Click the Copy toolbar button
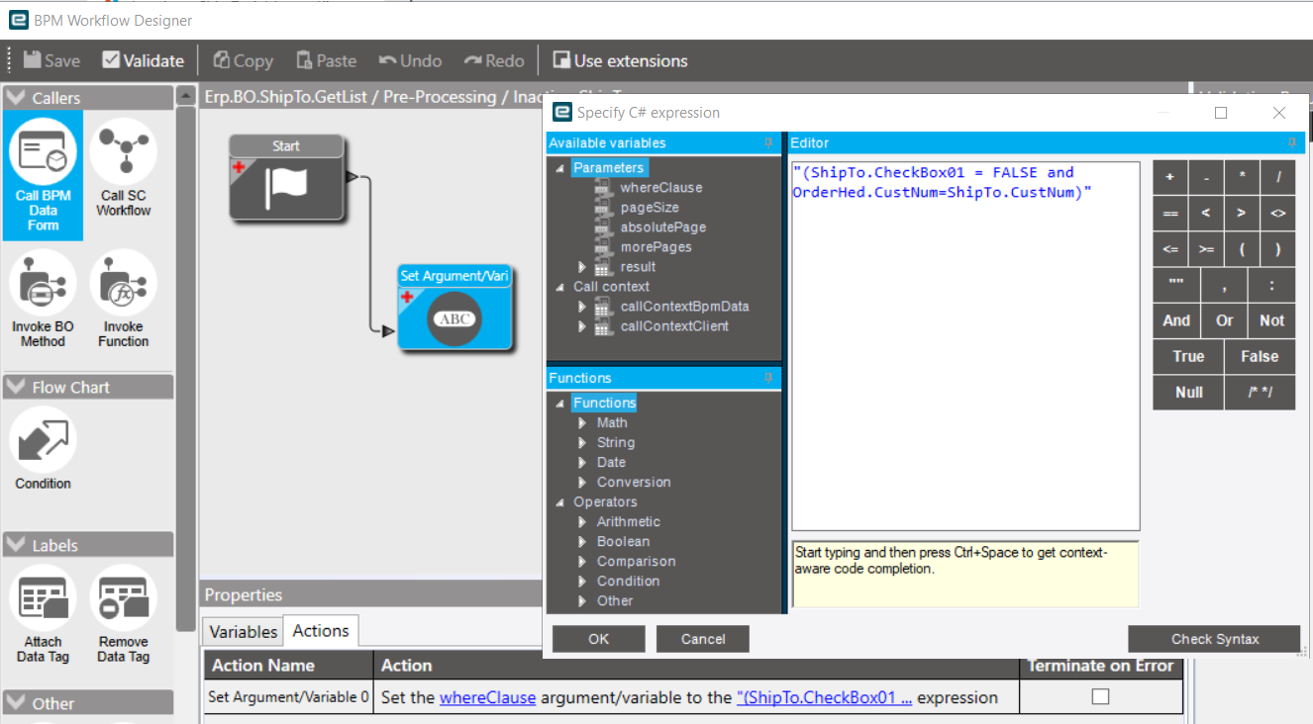The height and width of the screenshot is (724, 1313). [243, 60]
